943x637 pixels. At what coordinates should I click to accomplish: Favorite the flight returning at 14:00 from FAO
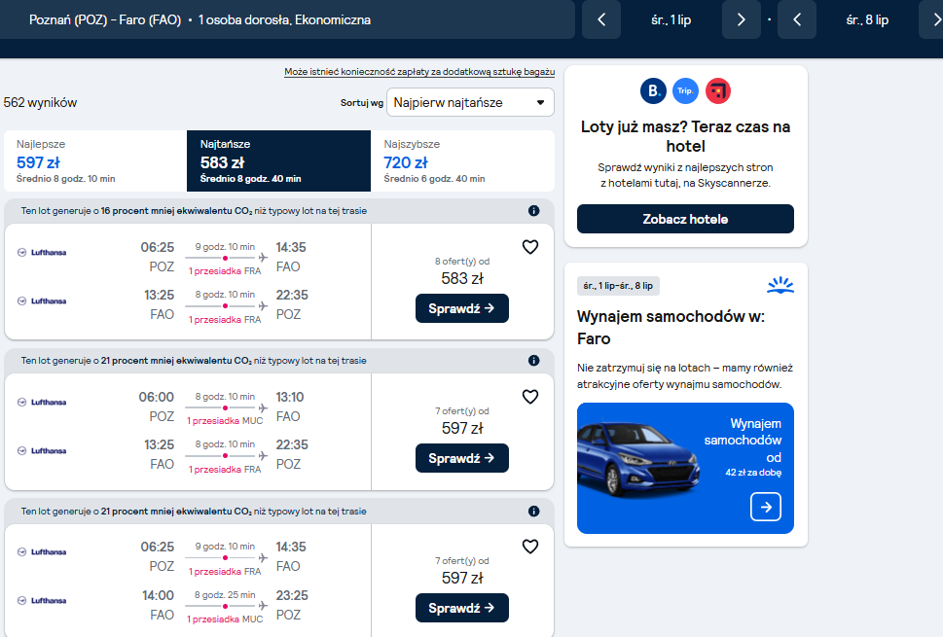(529, 547)
